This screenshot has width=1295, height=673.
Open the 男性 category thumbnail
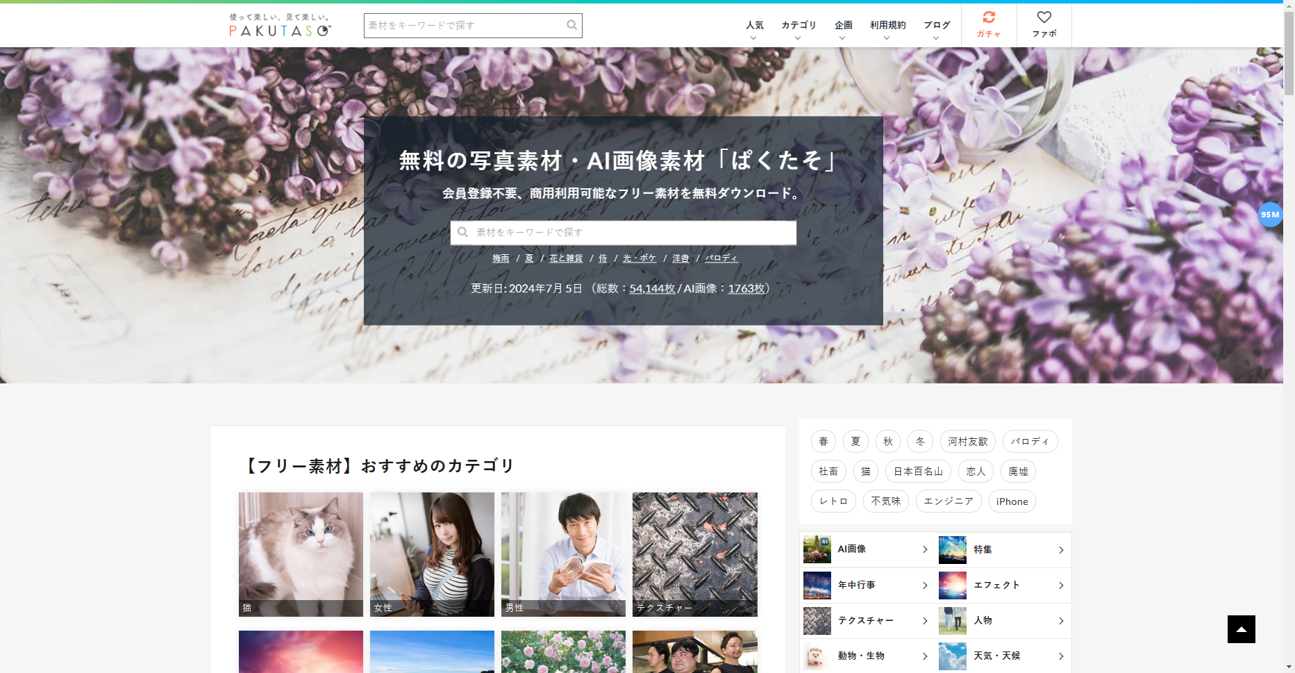click(563, 554)
